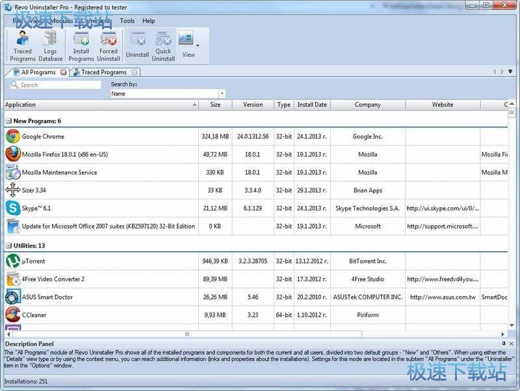This screenshot has height=391, width=520.
Task: Open the Search by Name dropdown
Action: pyautogui.click(x=220, y=94)
